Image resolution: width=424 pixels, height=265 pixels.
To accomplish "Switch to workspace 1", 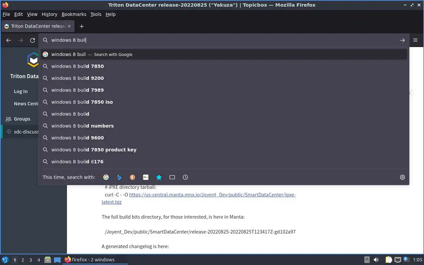I will pos(15,260).
